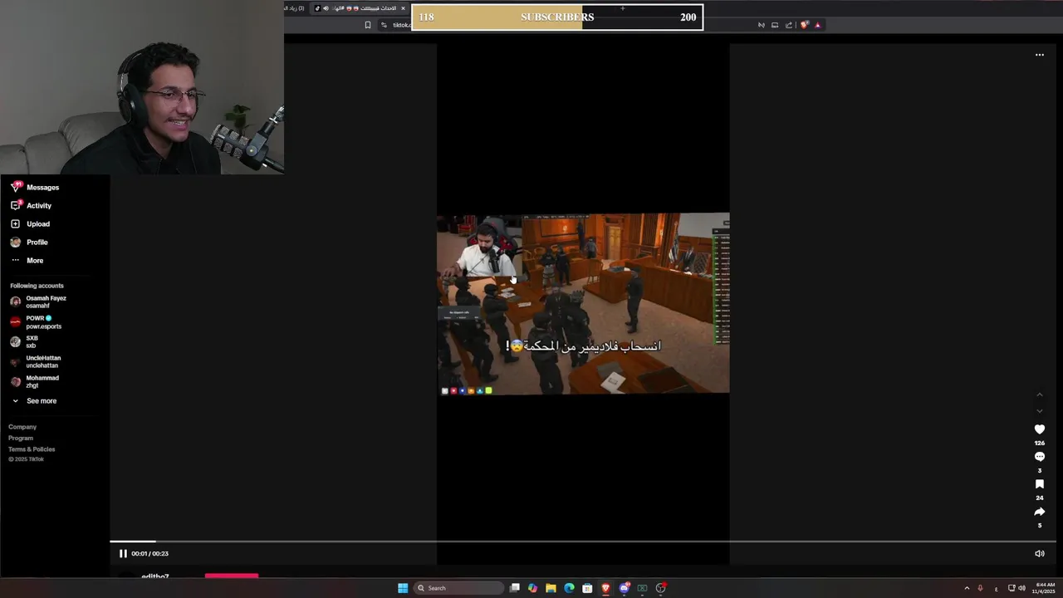Open new tab with plus button
The height and width of the screenshot is (598, 1063).
click(623, 8)
